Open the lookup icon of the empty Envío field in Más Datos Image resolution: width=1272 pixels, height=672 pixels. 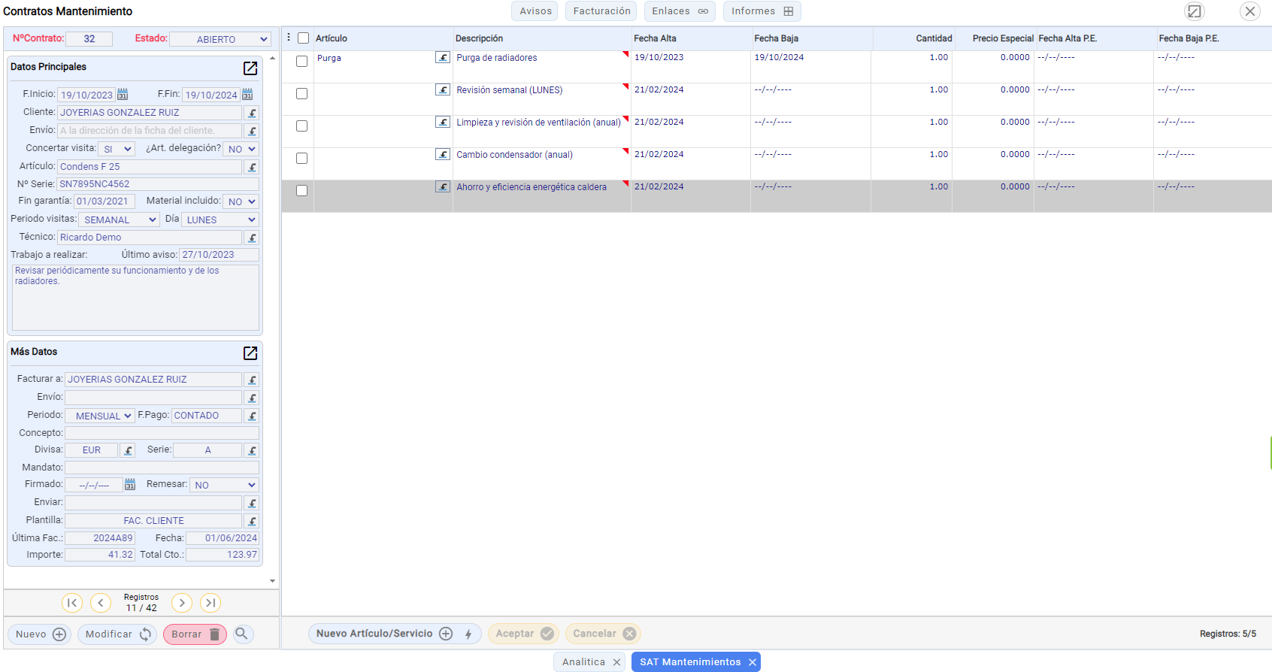point(252,398)
